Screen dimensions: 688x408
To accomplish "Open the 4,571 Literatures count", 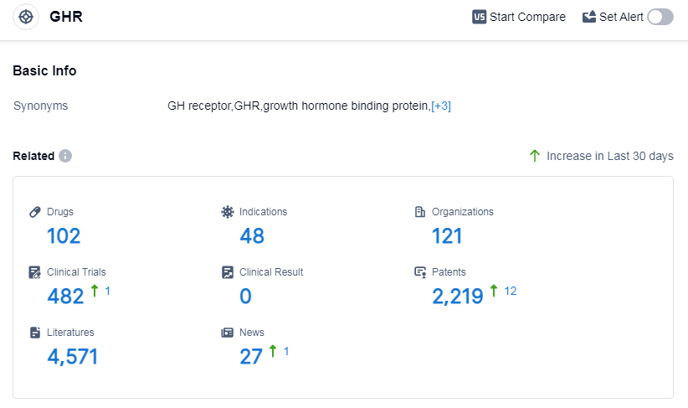I will click(x=73, y=357).
